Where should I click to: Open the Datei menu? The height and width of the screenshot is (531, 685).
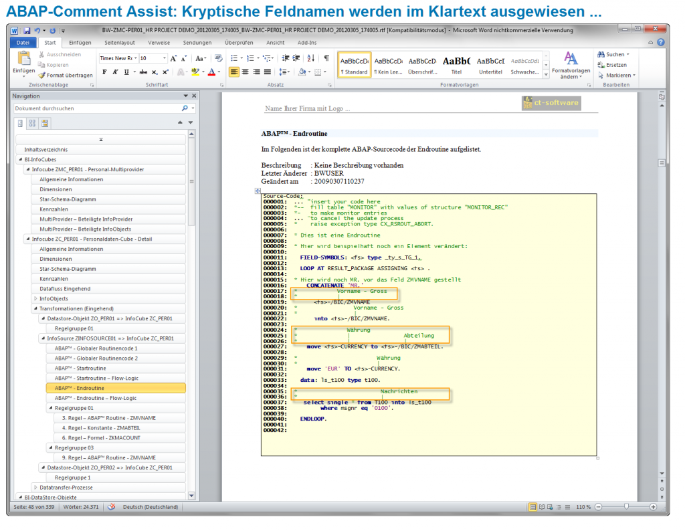[22, 42]
